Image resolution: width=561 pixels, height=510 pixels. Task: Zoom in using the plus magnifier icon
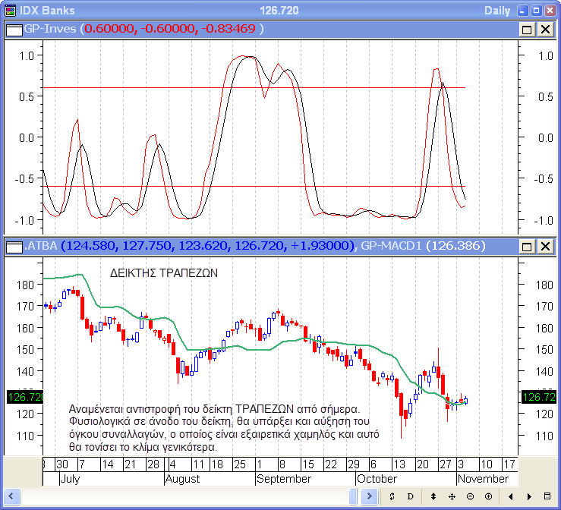coord(488,496)
